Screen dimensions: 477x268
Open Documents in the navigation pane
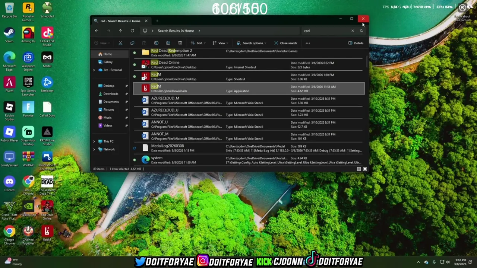point(110,102)
